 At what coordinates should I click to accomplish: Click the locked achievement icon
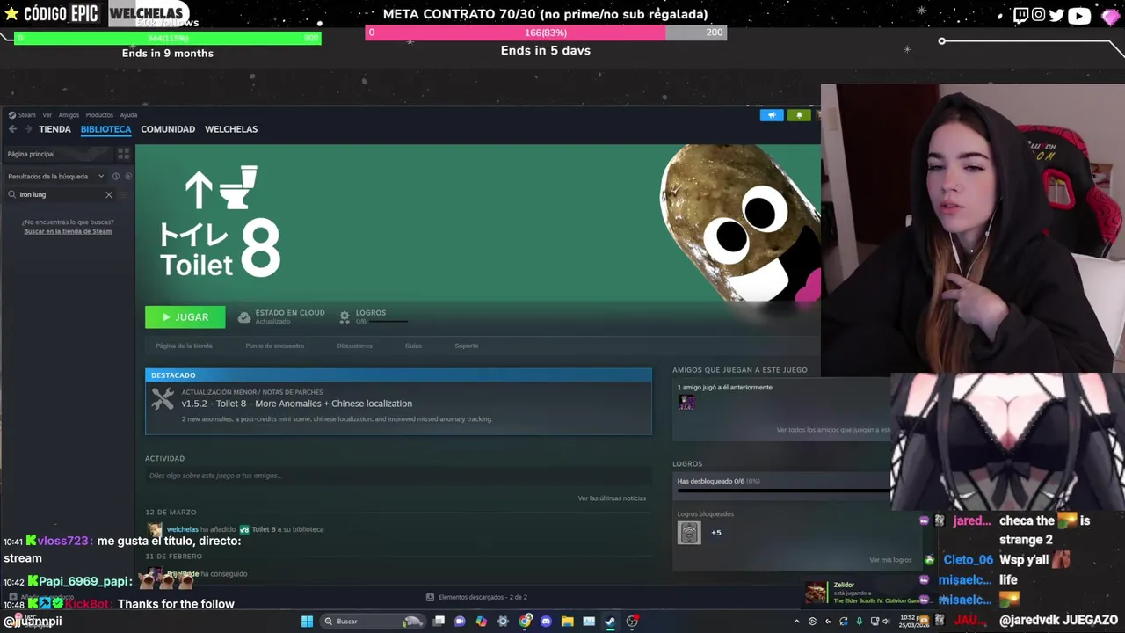689,533
